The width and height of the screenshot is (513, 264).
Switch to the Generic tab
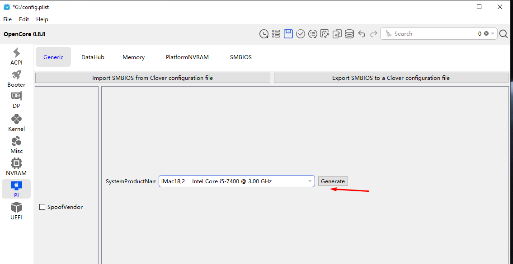click(x=53, y=57)
